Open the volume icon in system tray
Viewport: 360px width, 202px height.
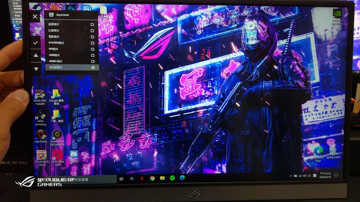pos(304,176)
